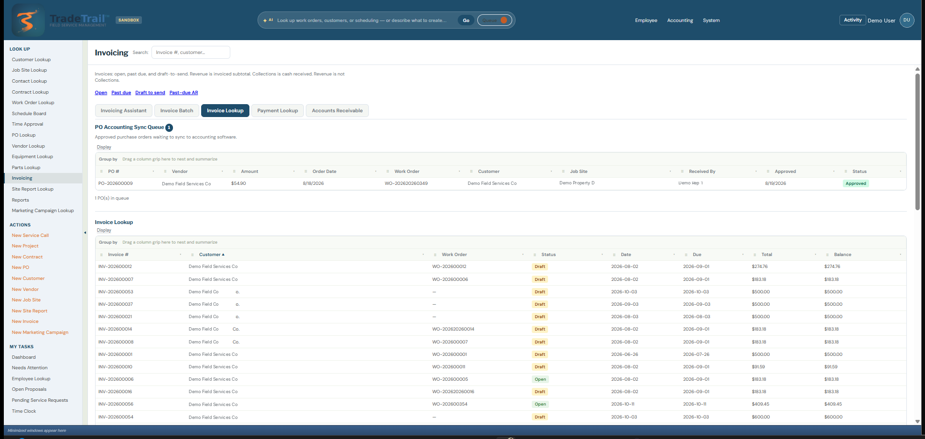Click the grip icon on PO # column
The image size is (925, 439).
coord(101,171)
